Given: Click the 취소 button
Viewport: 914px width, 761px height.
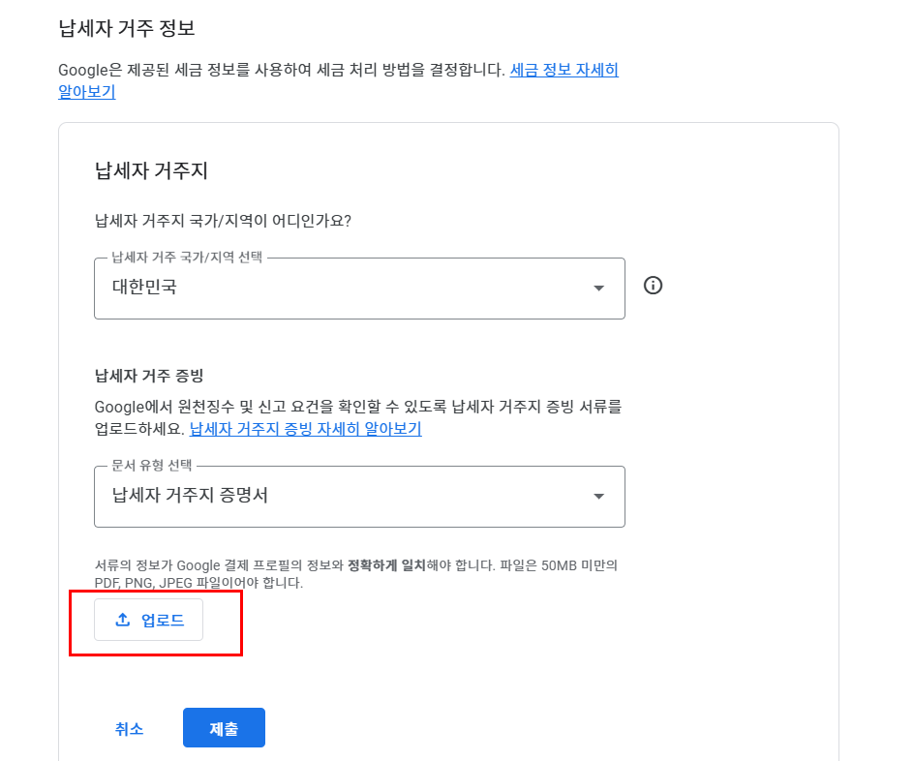Looking at the screenshot, I should coord(129,729).
